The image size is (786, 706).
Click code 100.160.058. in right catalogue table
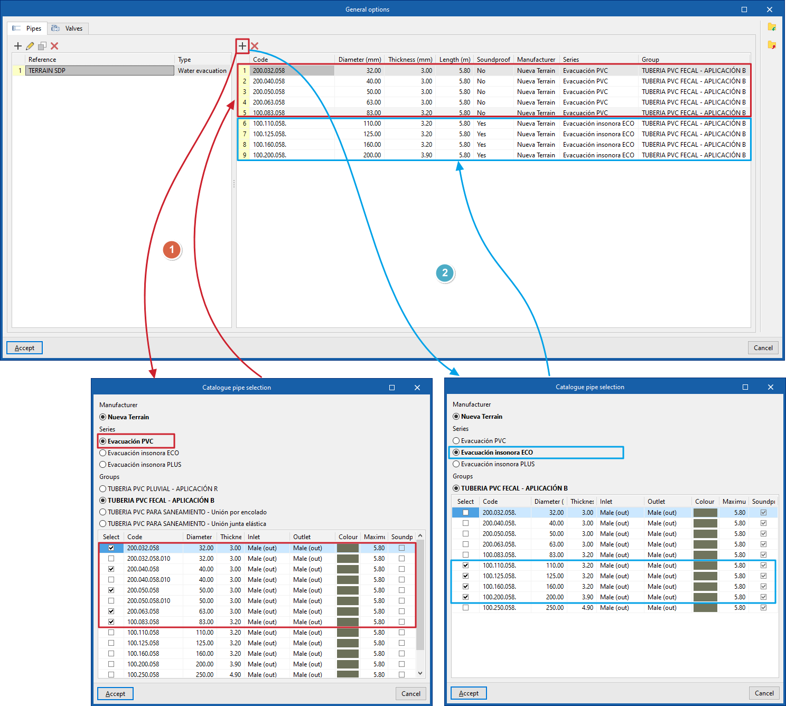pyautogui.click(x=499, y=587)
